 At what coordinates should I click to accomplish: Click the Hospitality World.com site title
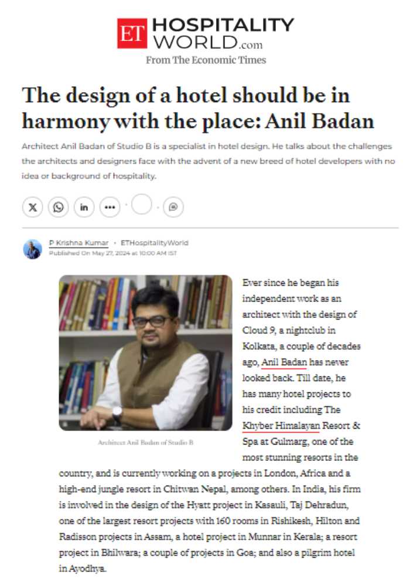(223, 33)
